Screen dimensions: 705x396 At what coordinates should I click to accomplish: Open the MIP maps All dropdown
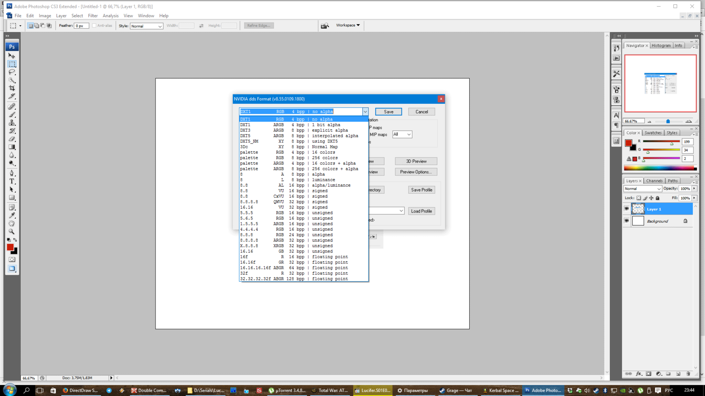[x=402, y=134]
